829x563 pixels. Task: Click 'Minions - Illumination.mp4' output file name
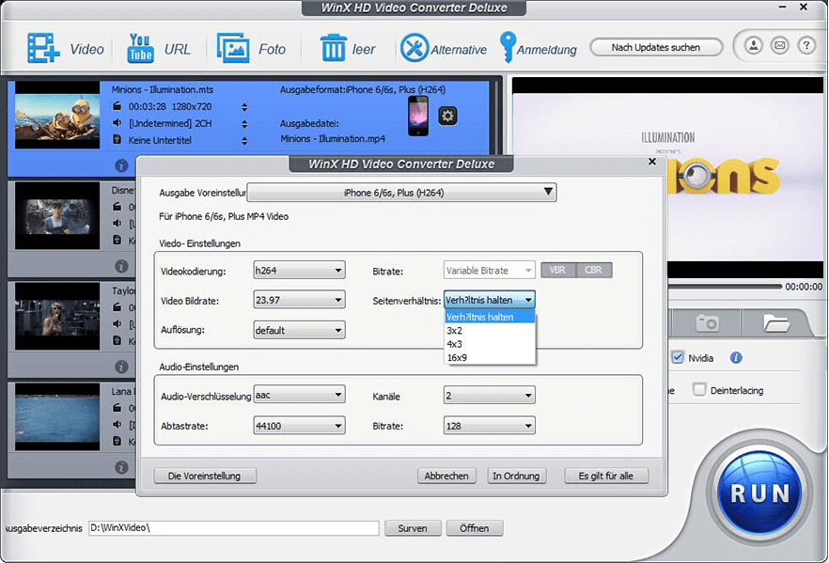[x=333, y=138]
